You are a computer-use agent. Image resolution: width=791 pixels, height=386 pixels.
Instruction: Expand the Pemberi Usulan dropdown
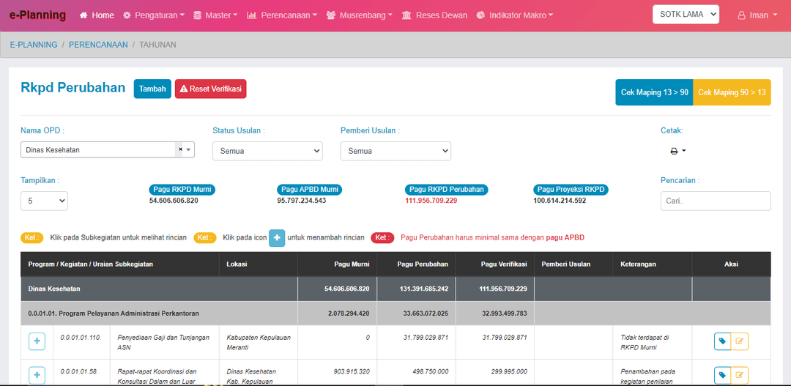[x=395, y=151]
